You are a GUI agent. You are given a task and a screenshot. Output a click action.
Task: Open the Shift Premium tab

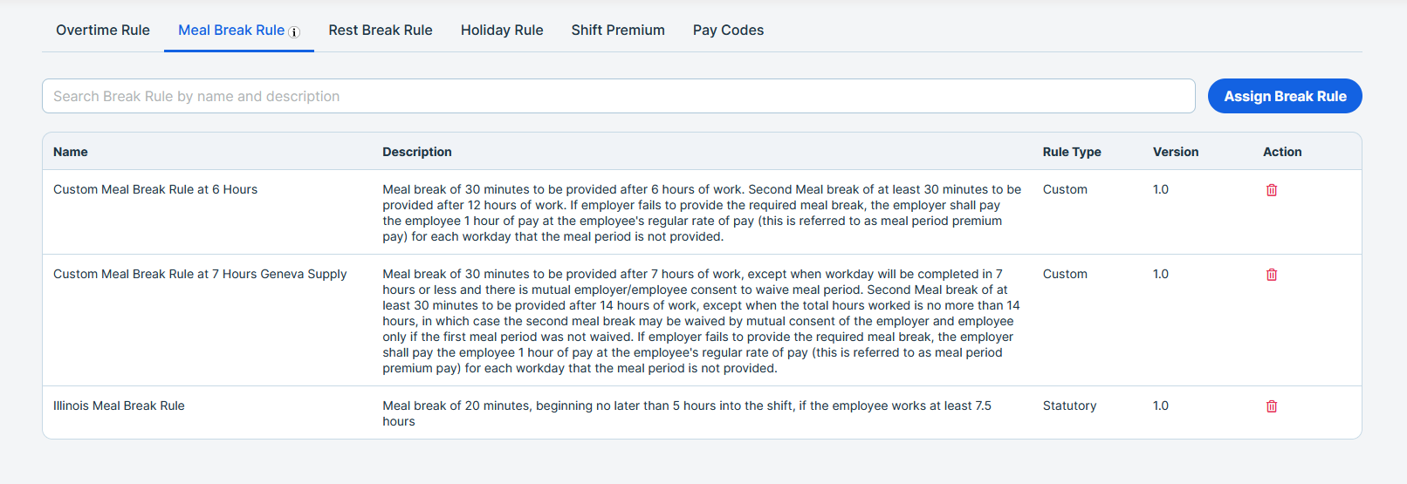[x=618, y=31]
